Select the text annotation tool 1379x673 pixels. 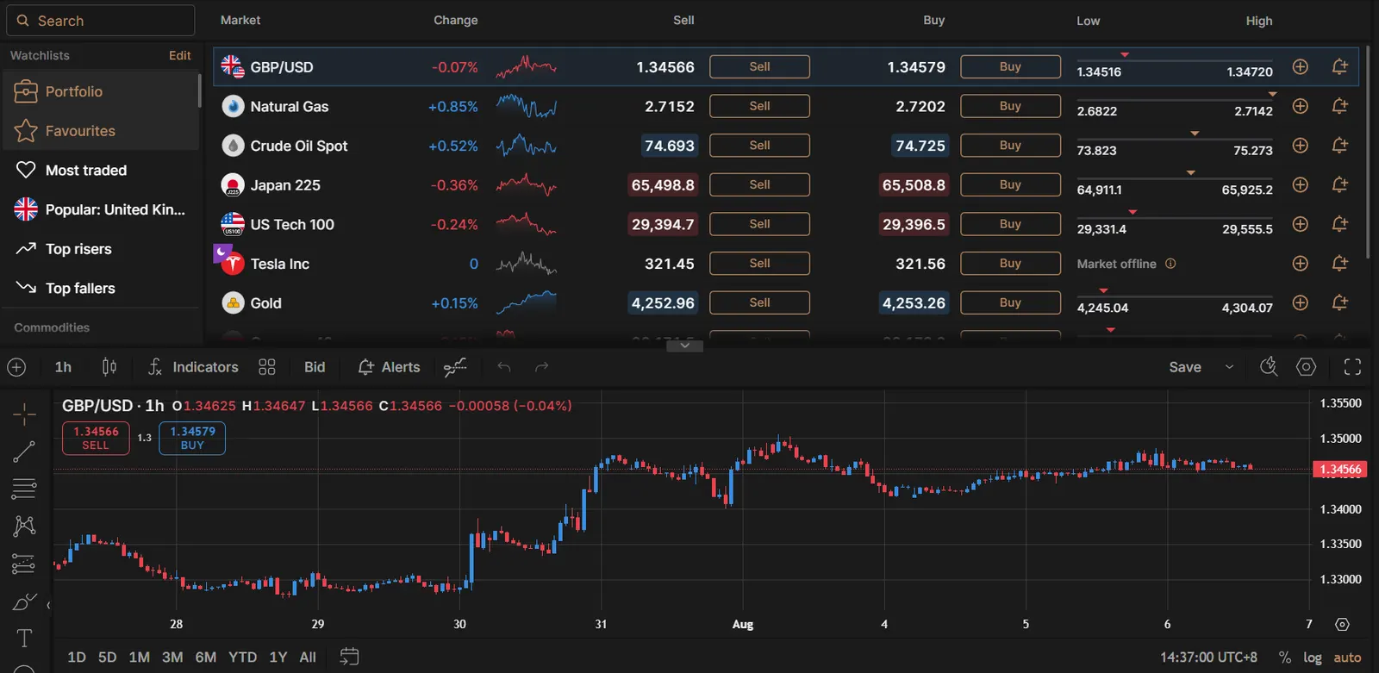[x=24, y=638]
